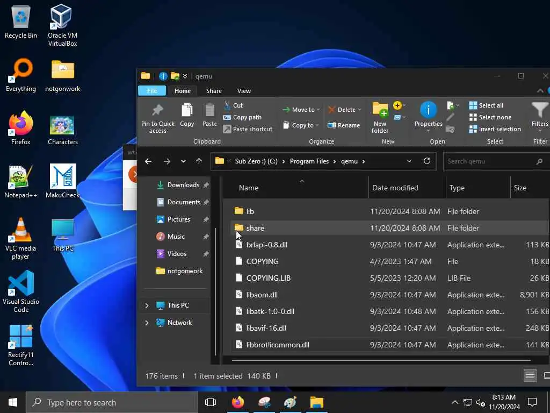Open the Copy to dropdown
This screenshot has height=413, width=550.
tap(301, 125)
